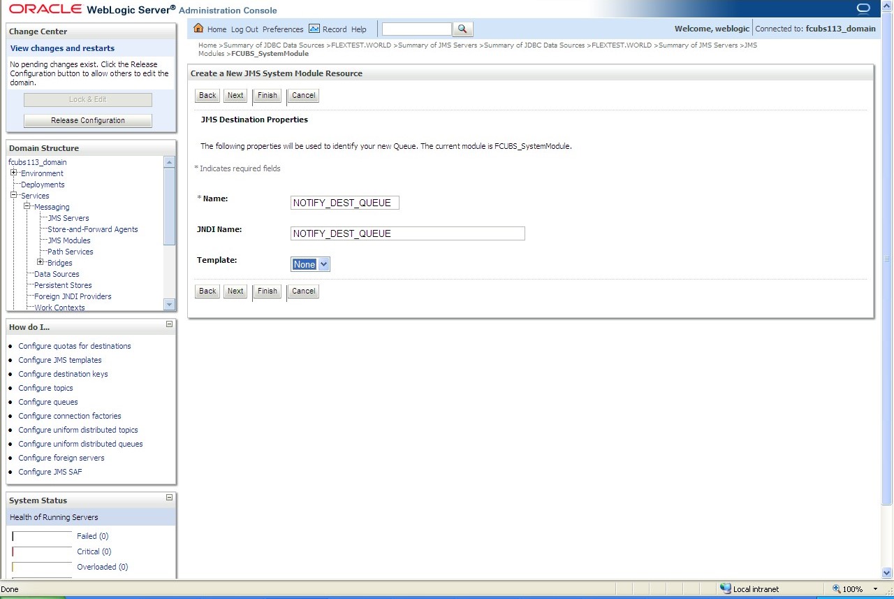
Task: Click the Record toolbar link
Action: click(335, 29)
